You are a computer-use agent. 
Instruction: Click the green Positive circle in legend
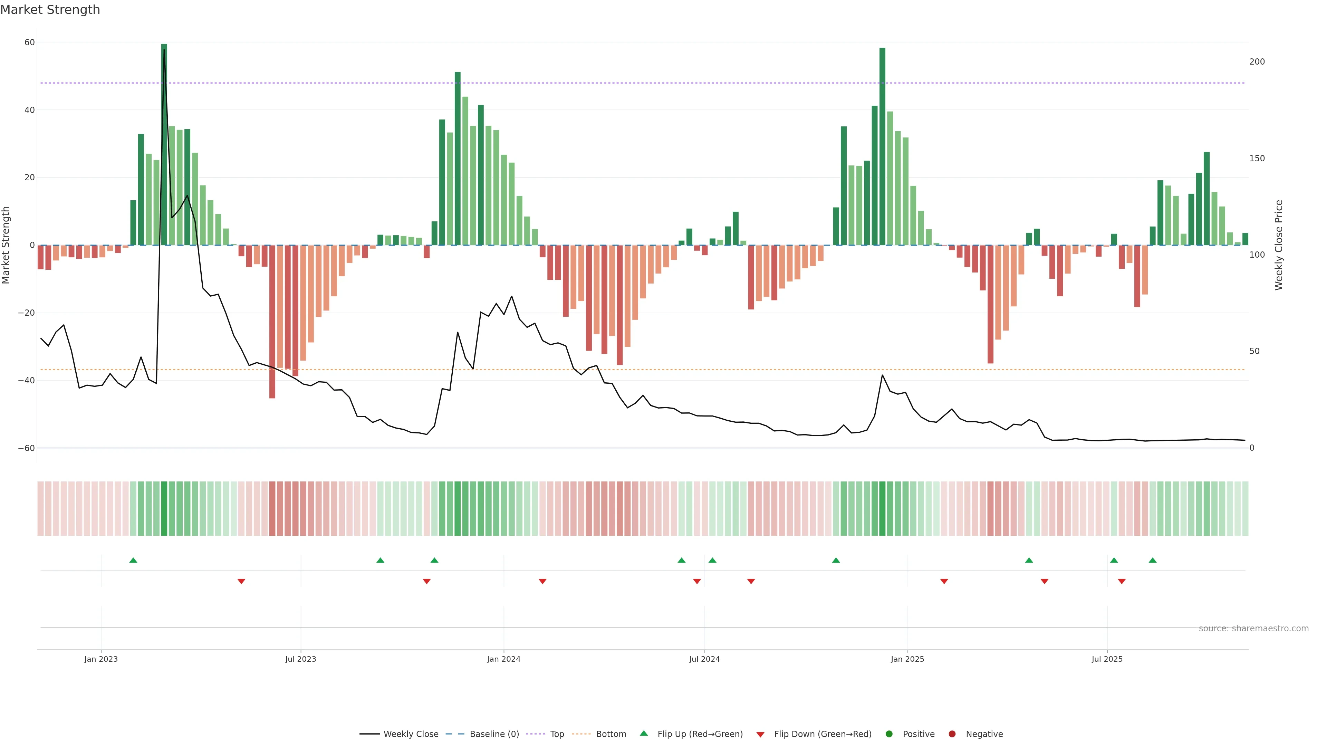pyautogui.click(x=889, y=734)
